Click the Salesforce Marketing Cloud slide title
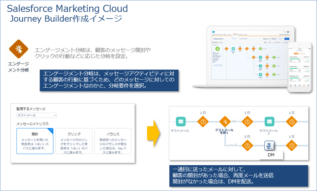This screenshot has height=191, width=317. tap(67, 9)
